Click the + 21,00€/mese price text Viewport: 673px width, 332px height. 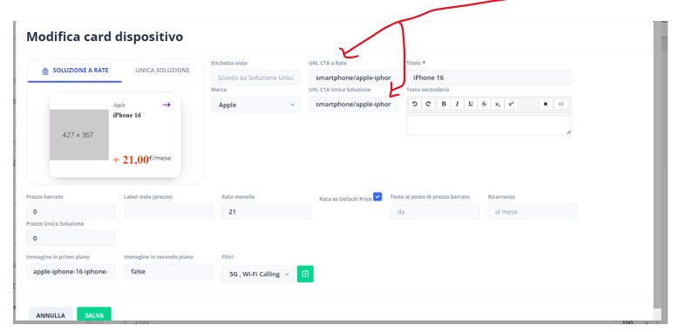coord(141,159)
